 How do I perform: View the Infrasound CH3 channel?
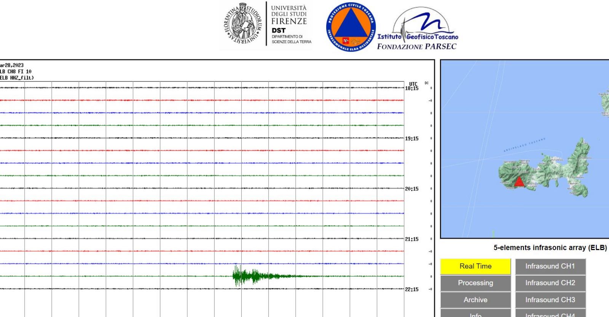(550, 300)
